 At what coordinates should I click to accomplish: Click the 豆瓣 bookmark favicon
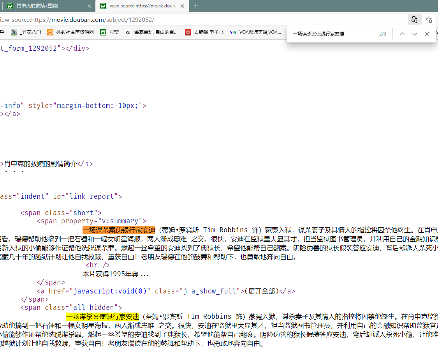pyautogui.click(x=103, y=32)
